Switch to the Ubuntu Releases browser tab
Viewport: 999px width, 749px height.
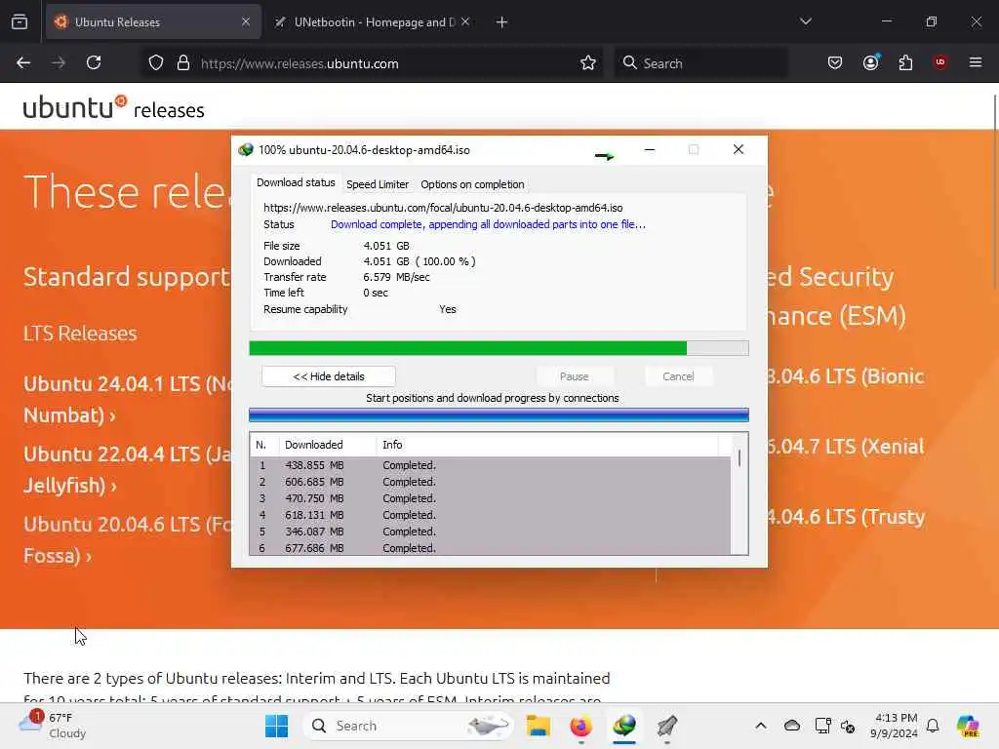[153, 21]
